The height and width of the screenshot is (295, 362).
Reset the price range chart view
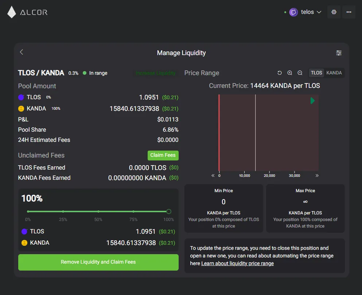tap(279, 73)
